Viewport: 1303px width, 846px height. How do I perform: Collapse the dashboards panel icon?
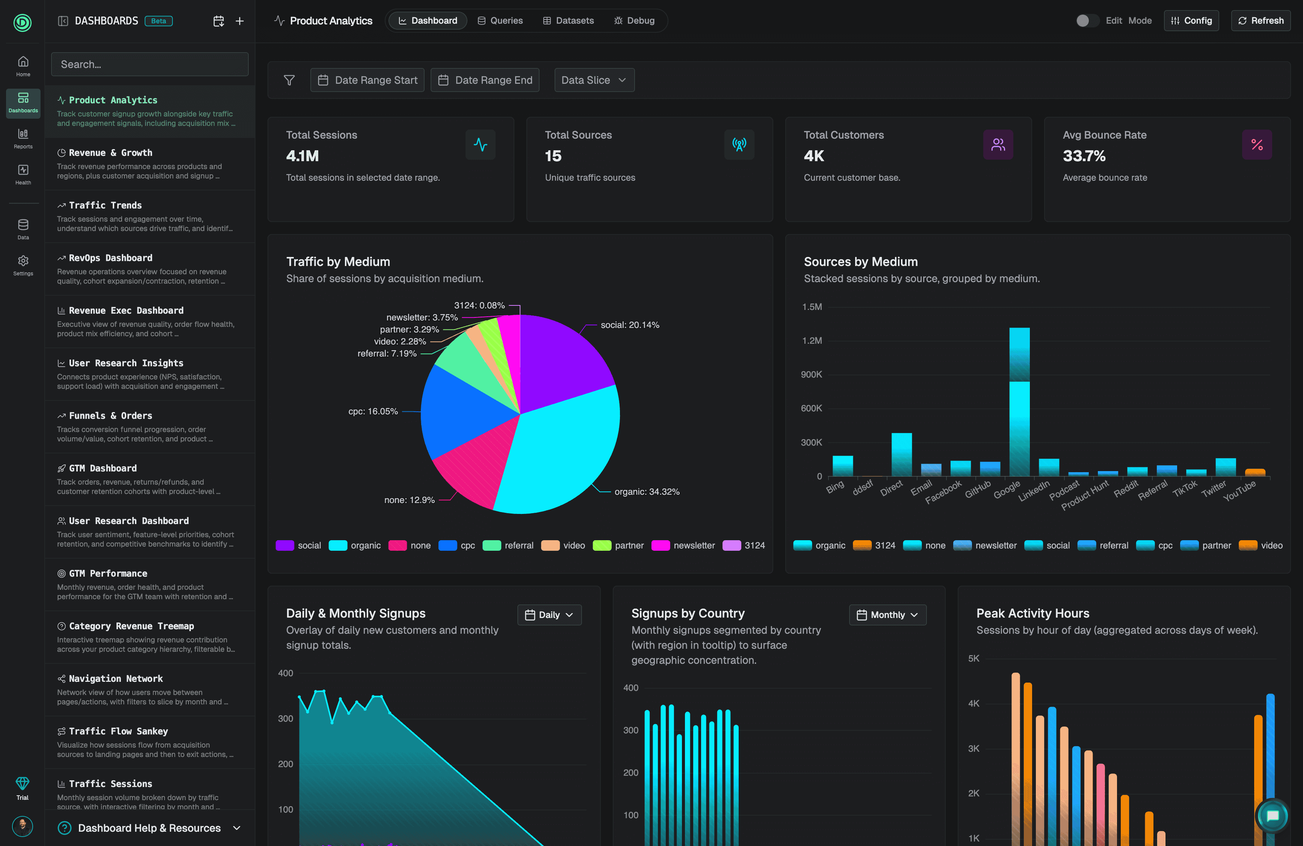[x=63, y=21]
